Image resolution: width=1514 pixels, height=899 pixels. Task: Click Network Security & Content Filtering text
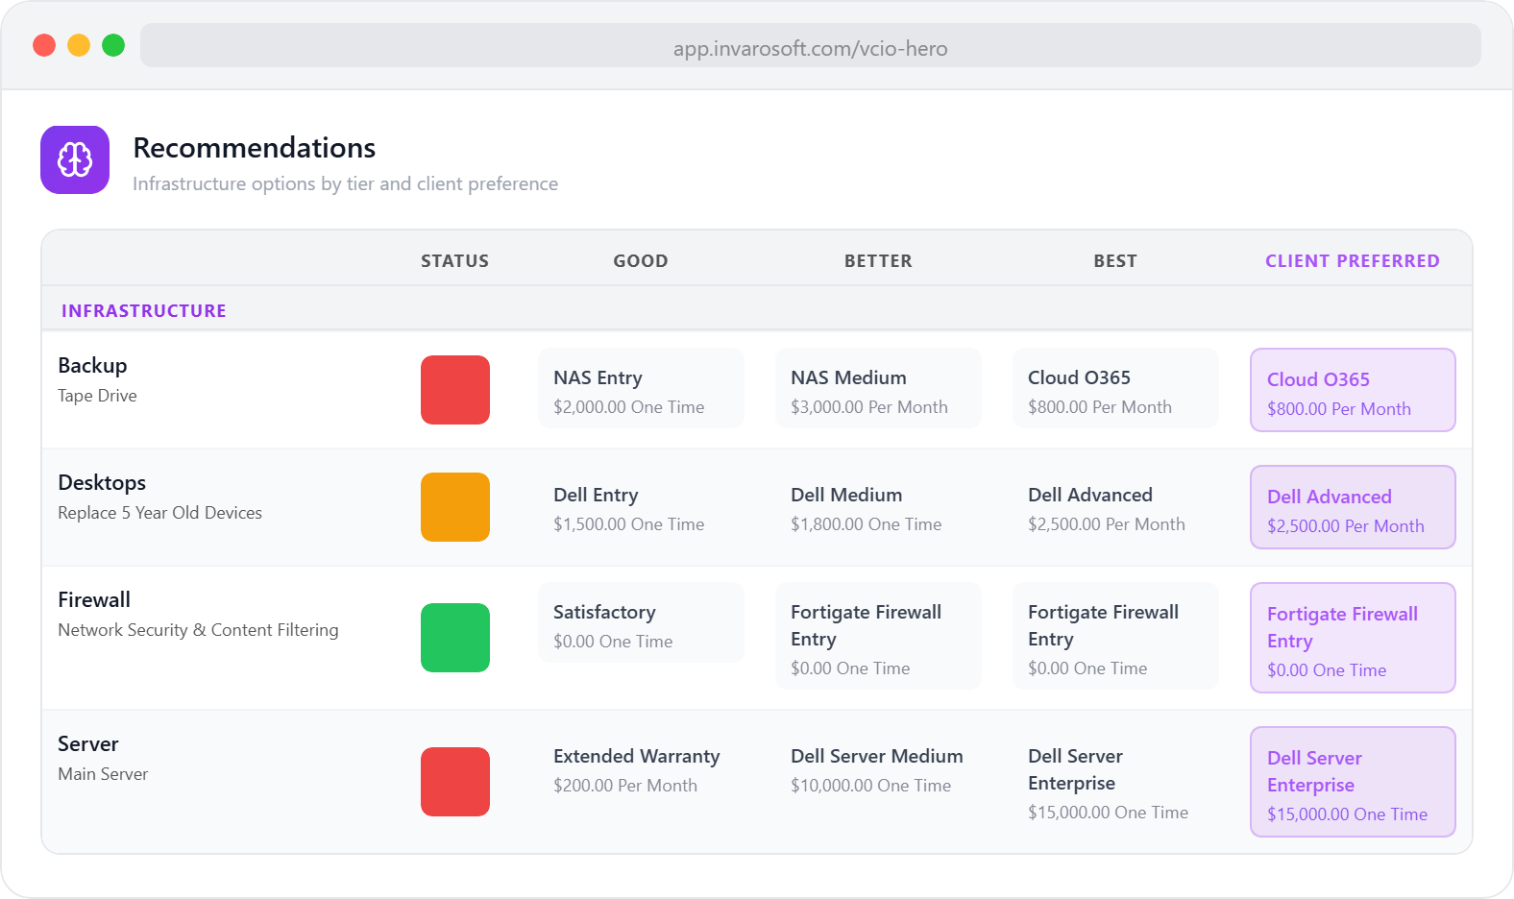[x=198, y=630]
